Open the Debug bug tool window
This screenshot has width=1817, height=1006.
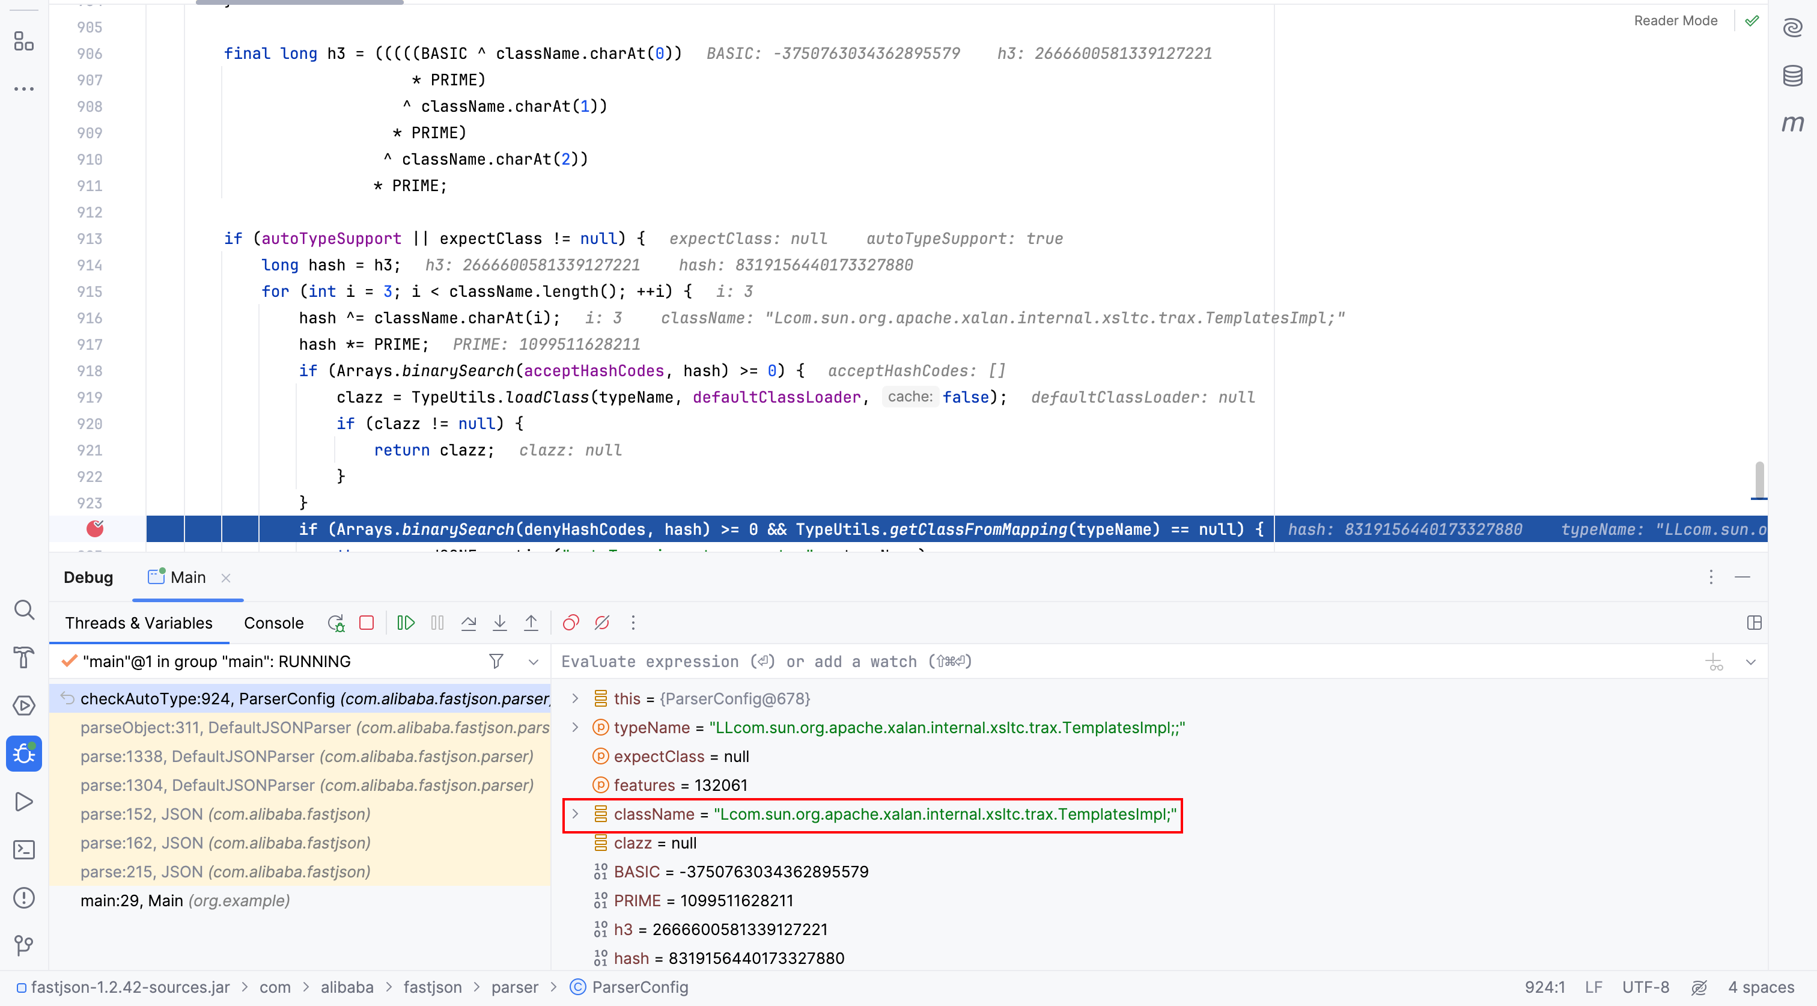tap(24, 754)
